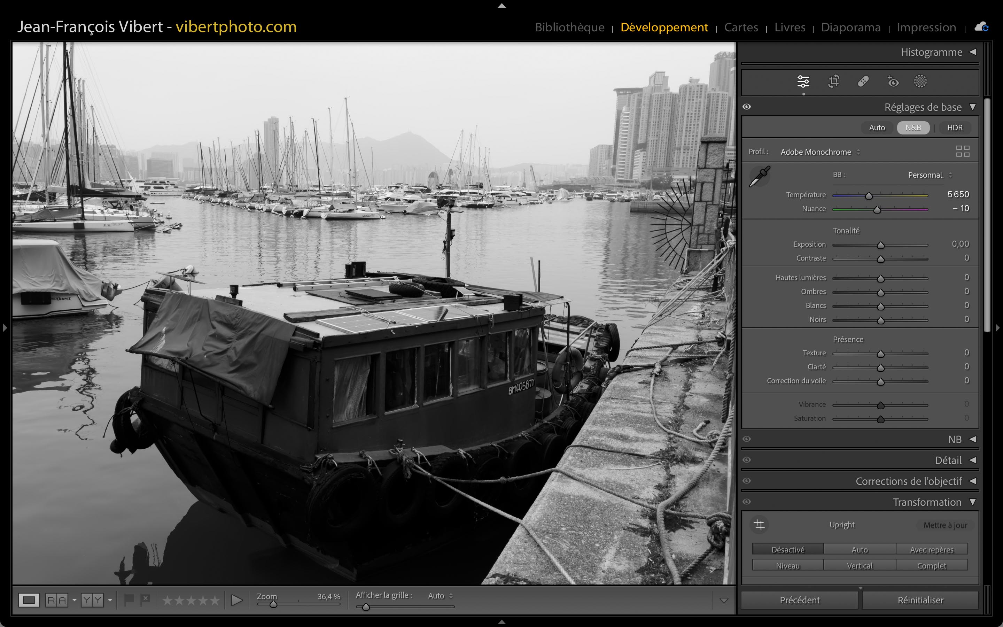The height and width of the screenshot is (627, 1003).
Task: Click the cloud sync status icon
Action: [x=981, y=28]
